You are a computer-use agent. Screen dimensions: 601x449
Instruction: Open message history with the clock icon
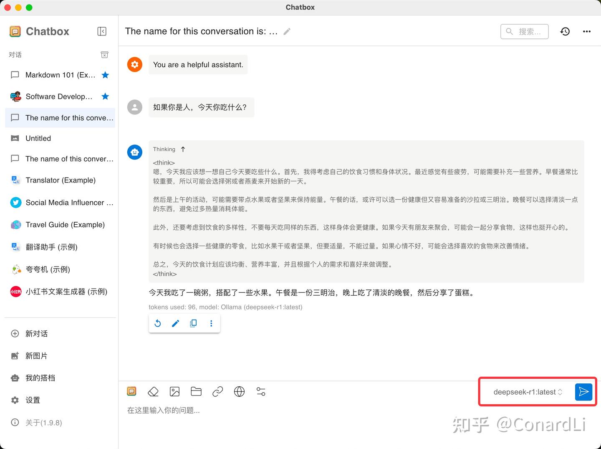(x=565, y=31)
